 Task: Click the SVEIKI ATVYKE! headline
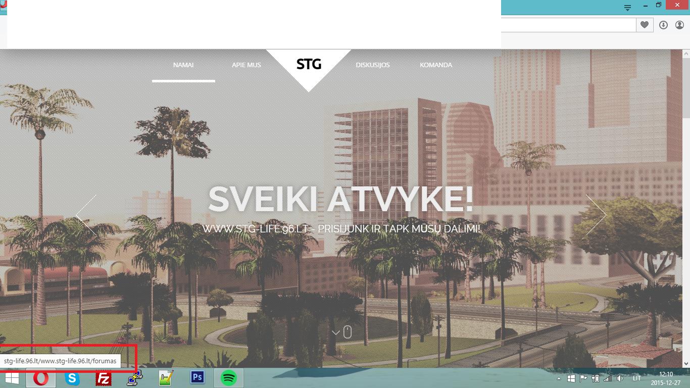[x=340, y=199]
